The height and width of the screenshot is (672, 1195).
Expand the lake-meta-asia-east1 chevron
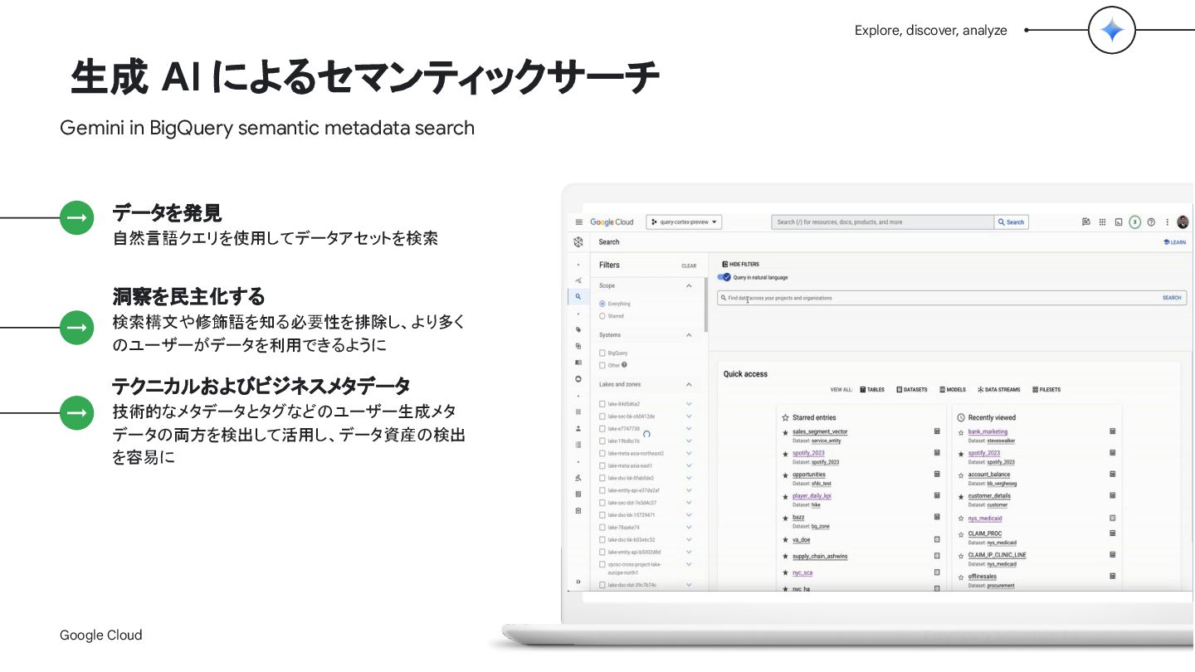(x=689, y=465)
